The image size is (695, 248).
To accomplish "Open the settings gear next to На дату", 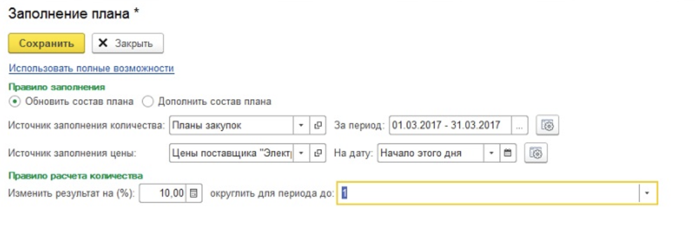I will click(535, 153).
